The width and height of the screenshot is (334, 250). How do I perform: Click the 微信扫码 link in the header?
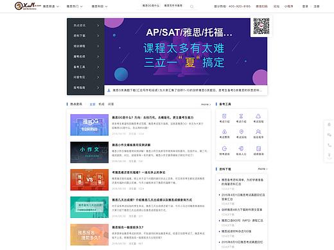click(261, 6)
